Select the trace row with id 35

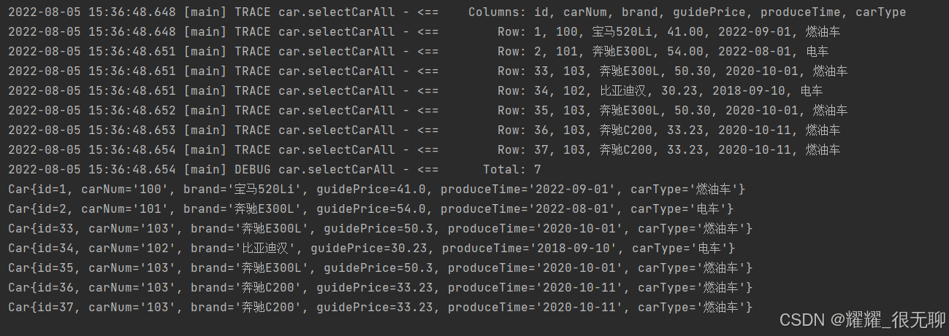[x=427, y=111]
